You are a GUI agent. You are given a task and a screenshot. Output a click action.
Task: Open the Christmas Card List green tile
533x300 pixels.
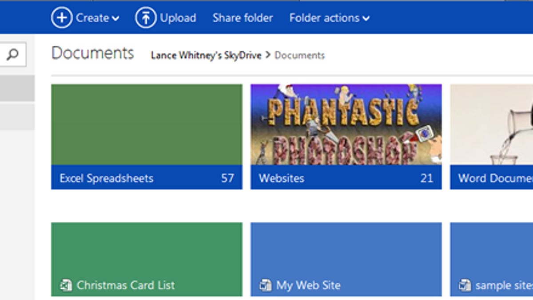(147, 253)
